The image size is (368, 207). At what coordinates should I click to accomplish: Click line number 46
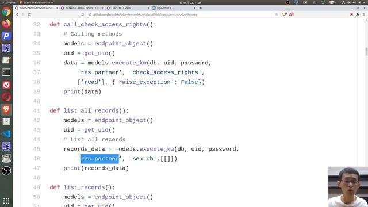pyautogui.click(x=37, y=159)
